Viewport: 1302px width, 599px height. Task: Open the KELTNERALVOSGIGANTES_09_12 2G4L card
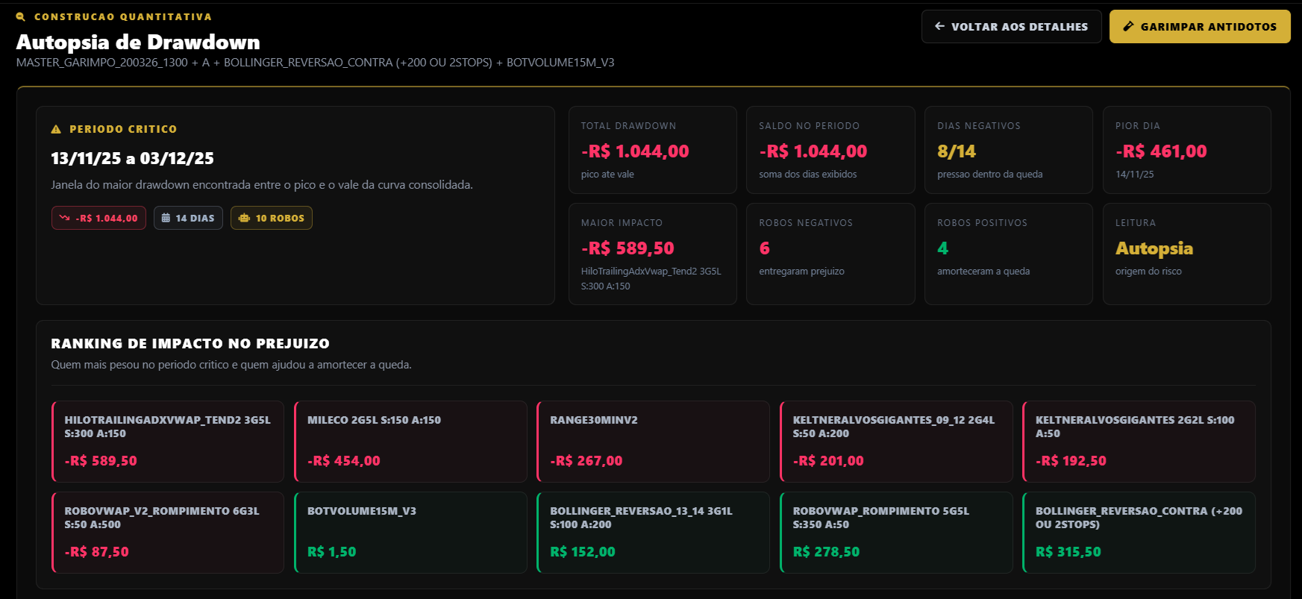896,442
